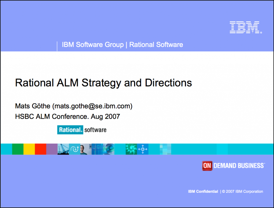Select the green square in the banner strip

click(18, 149)
